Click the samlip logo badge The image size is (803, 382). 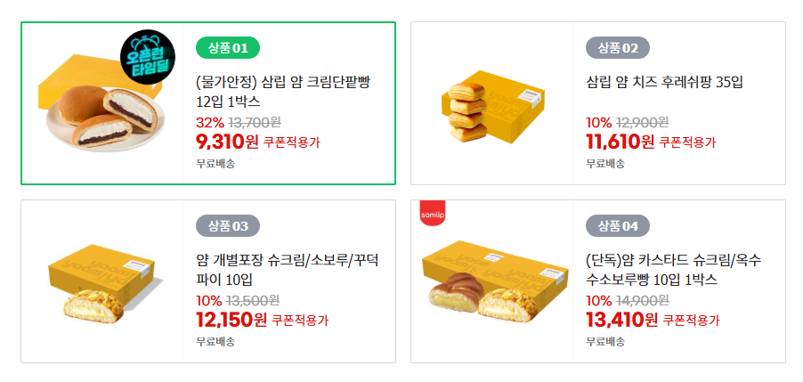tap(432, 215)
